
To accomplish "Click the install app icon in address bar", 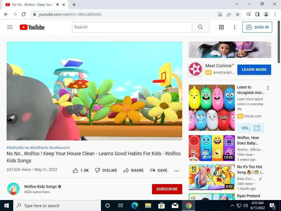I will point(220,14).
